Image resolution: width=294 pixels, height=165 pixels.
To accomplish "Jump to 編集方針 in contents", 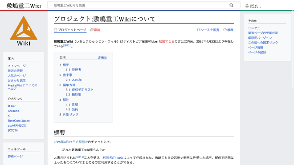I will pyautogui.click(x=69, y=85).
